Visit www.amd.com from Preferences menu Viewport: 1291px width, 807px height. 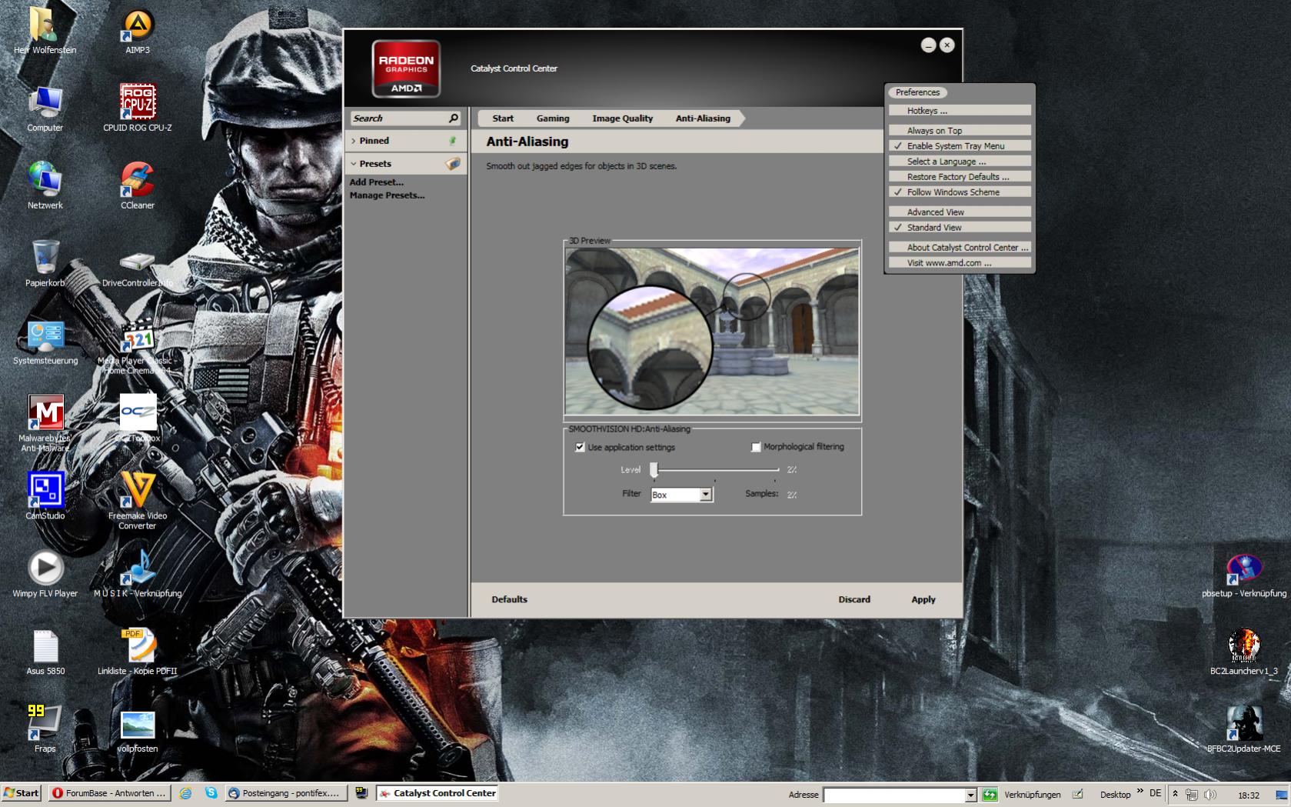tap(960, 263)
